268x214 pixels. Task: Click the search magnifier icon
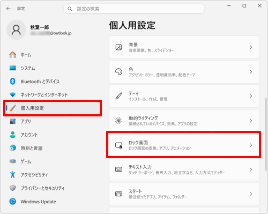[70, 9]
